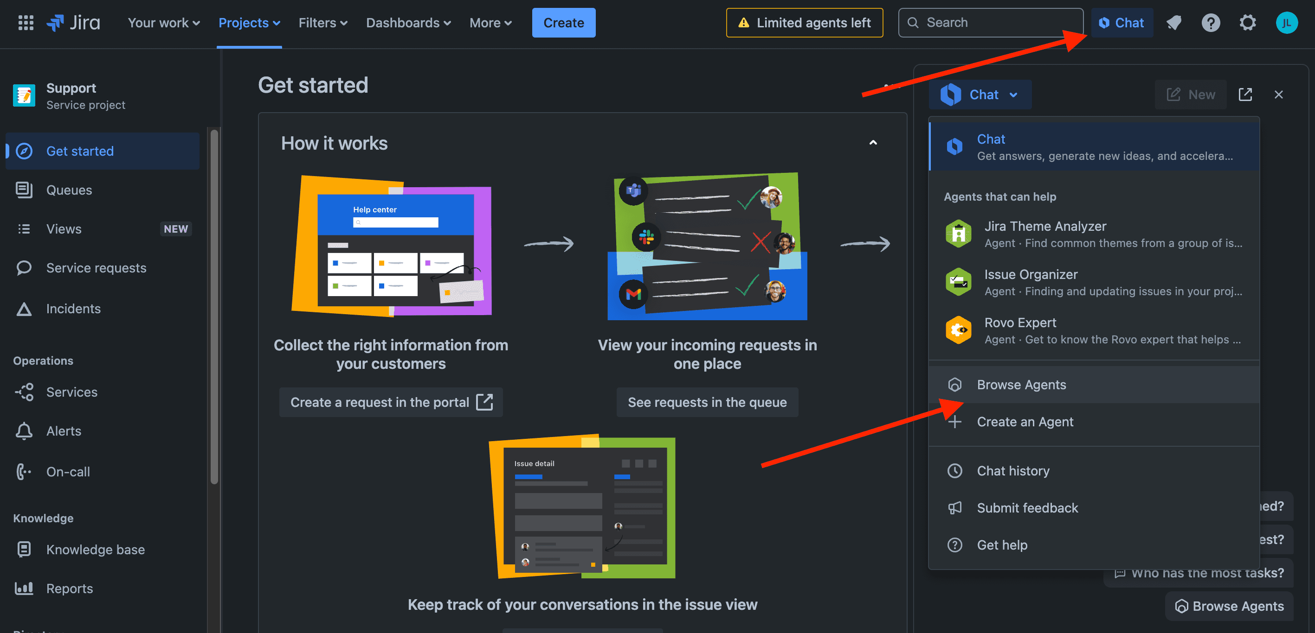
Task: Expand the Your work dropdown
Action: click(x=164, y=22)
